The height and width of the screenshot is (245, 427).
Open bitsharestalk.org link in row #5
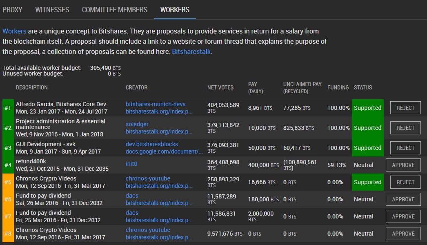[159, 186]
